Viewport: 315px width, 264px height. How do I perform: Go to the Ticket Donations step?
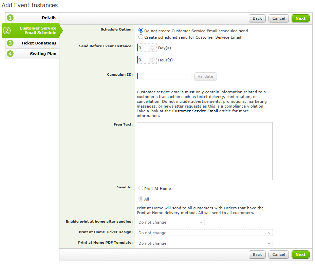click(38, 43)
